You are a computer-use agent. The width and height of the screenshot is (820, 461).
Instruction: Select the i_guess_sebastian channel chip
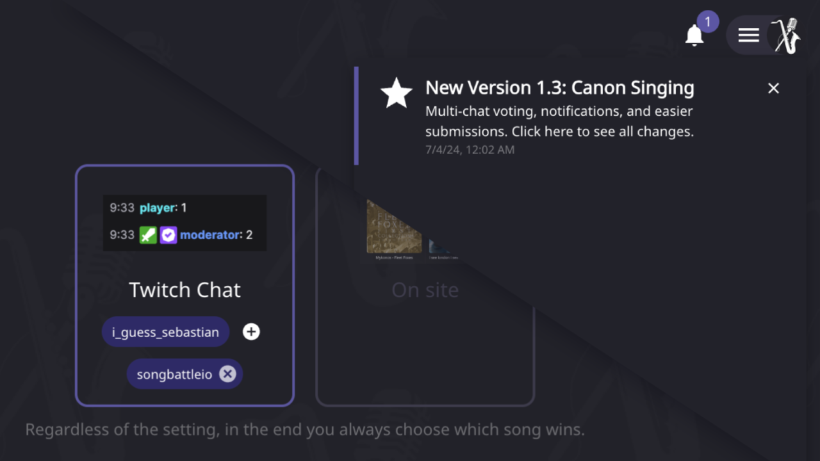[165, 332]
